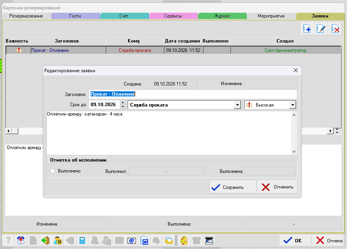Click the door check-in icon with green arrow
This screenshot has width=347, height=249.
point(45,240)
